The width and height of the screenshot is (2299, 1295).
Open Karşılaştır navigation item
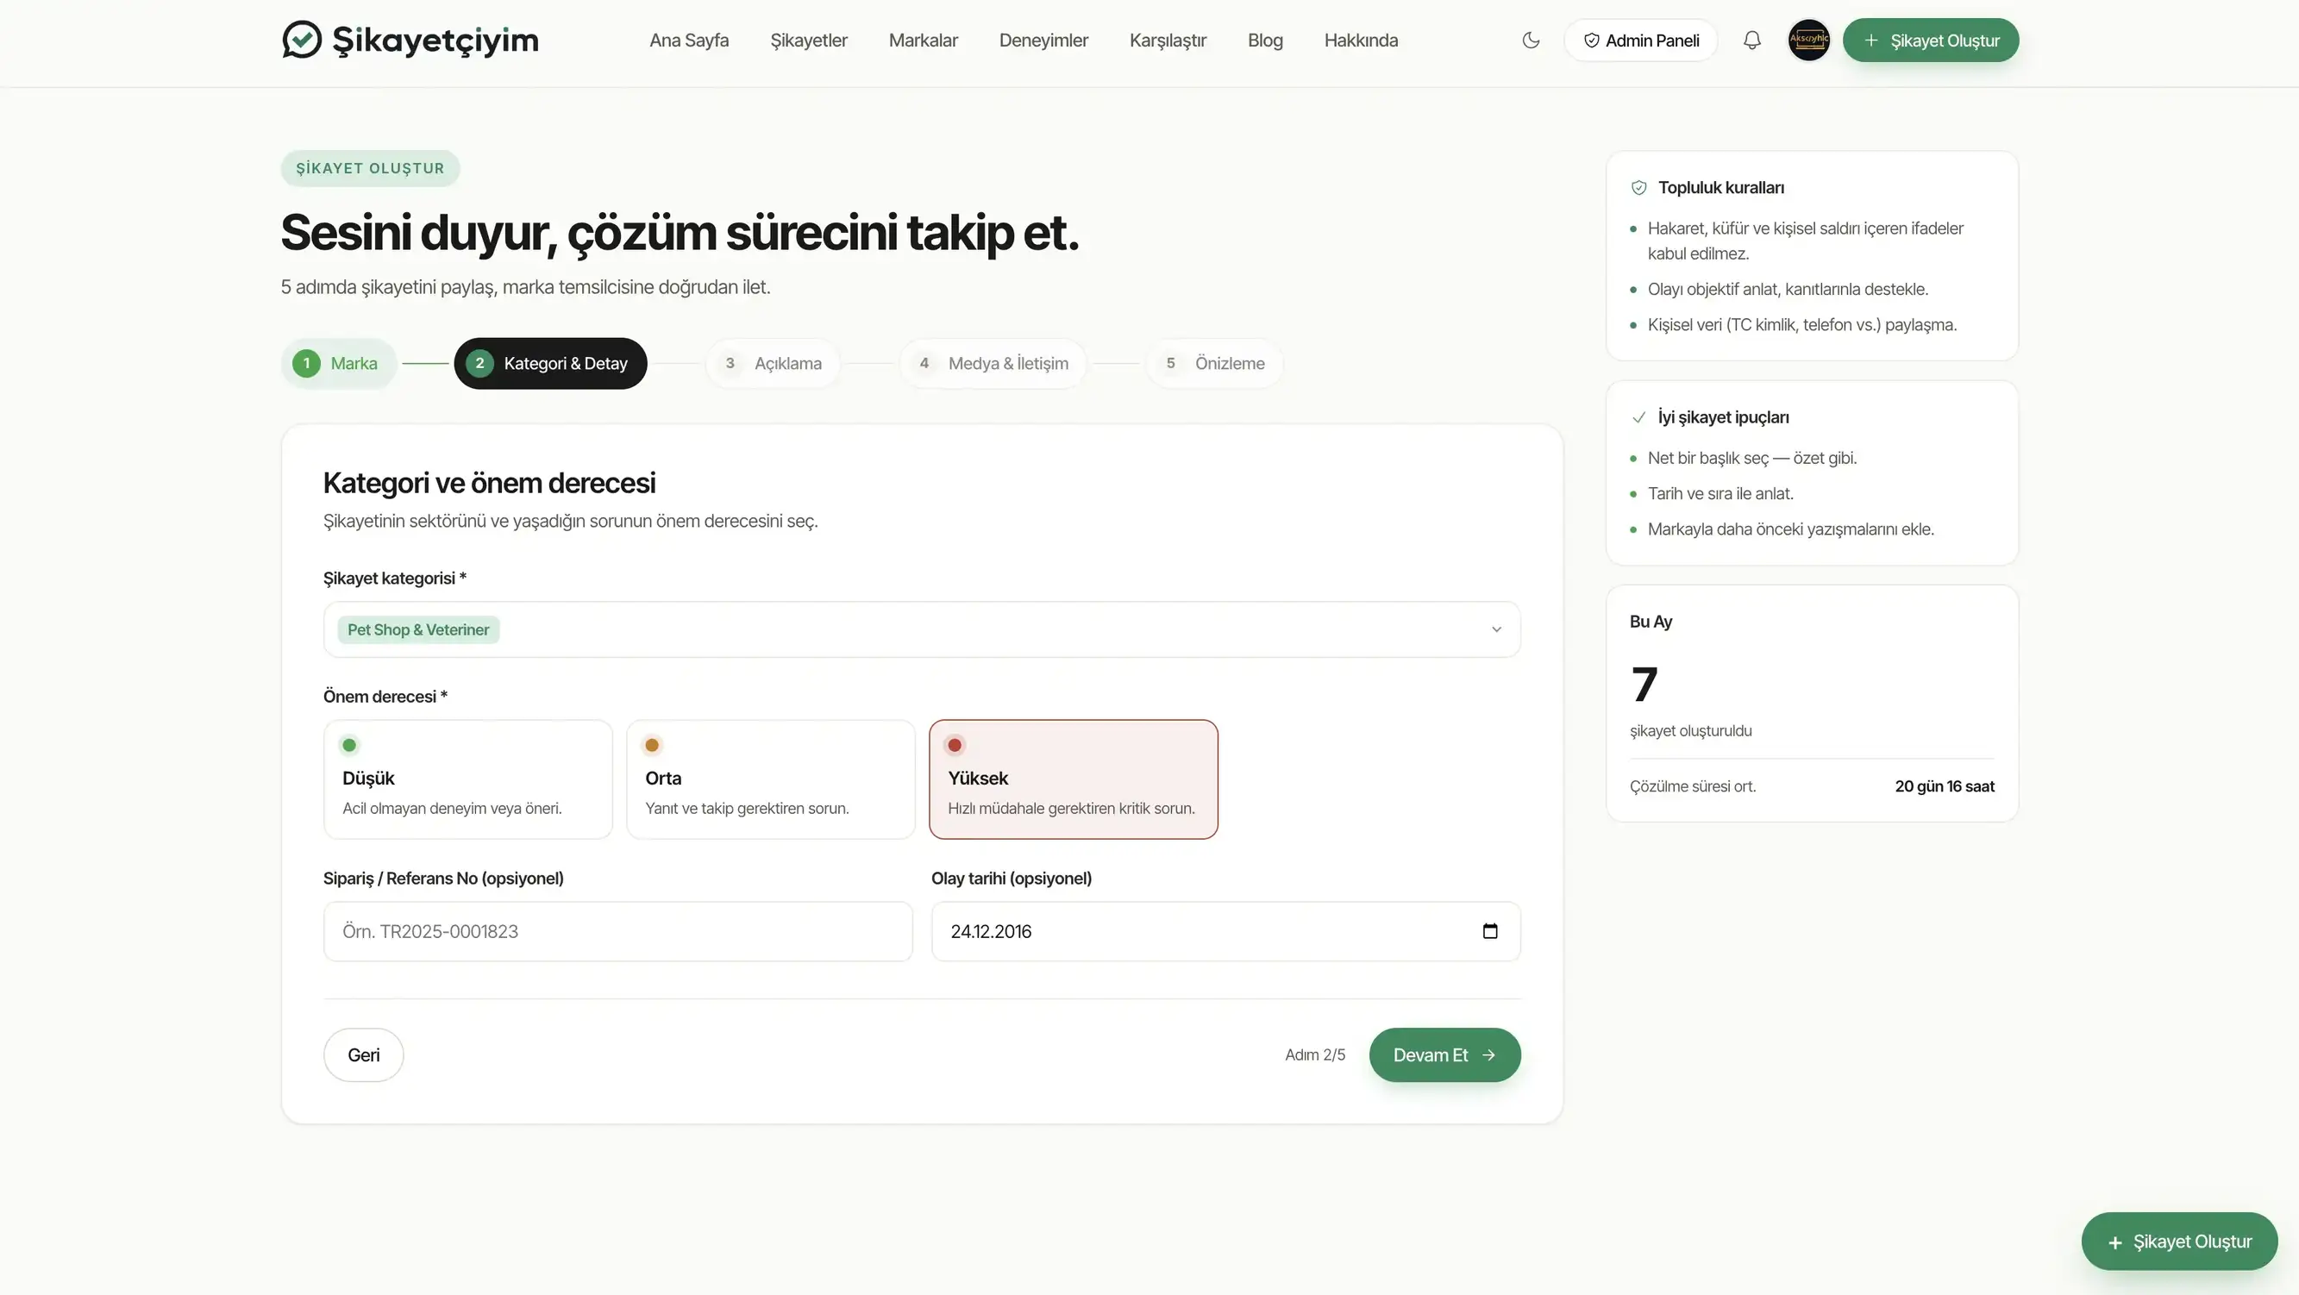(1168, 41)
